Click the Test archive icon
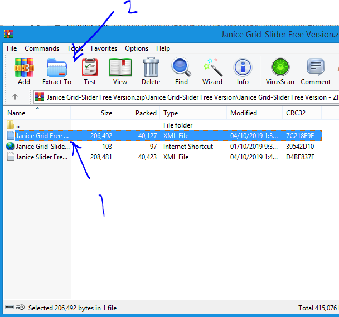 point(90,67)
